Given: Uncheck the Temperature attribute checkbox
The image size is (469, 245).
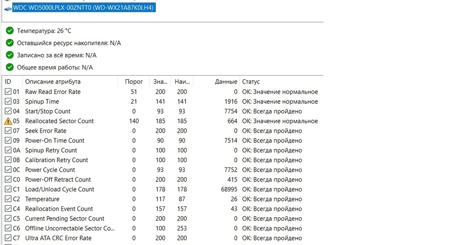Looking at the screenshot, I should pyautogui.click(x=8, y=199).
